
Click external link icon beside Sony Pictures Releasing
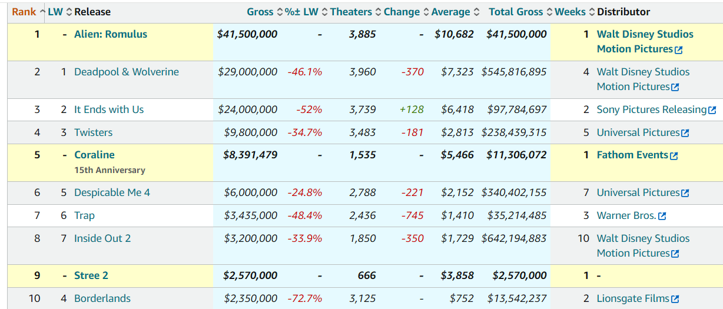(x=712, y=110)
